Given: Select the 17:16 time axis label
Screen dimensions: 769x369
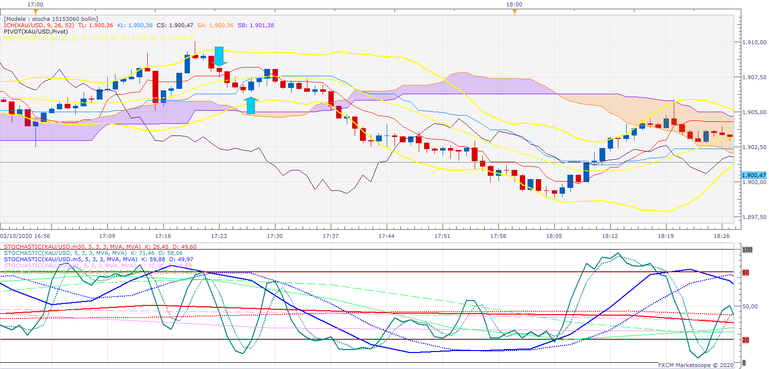Looking at the screenshot, I should coord(163,236).
